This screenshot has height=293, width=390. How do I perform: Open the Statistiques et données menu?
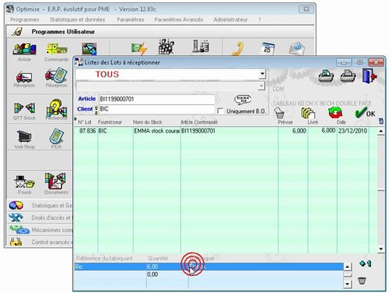77,20
